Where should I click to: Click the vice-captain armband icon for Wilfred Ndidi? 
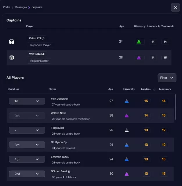click(12, 58)
